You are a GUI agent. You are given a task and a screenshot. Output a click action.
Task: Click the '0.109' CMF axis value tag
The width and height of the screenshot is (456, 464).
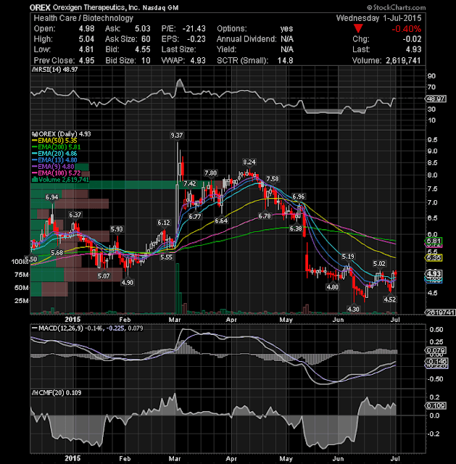[x=436, y=406]
